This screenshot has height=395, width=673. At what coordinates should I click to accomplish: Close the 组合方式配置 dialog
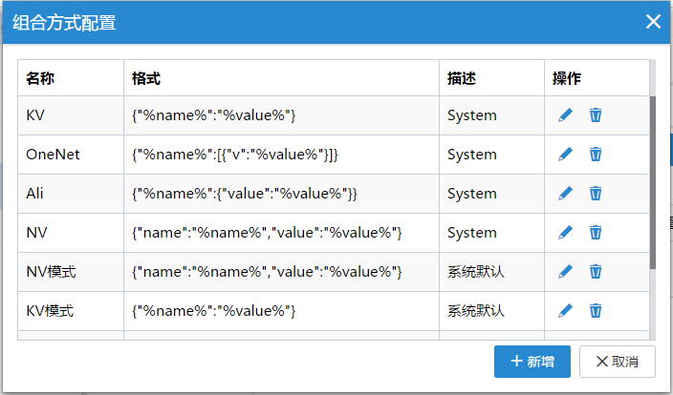[653, 22]
